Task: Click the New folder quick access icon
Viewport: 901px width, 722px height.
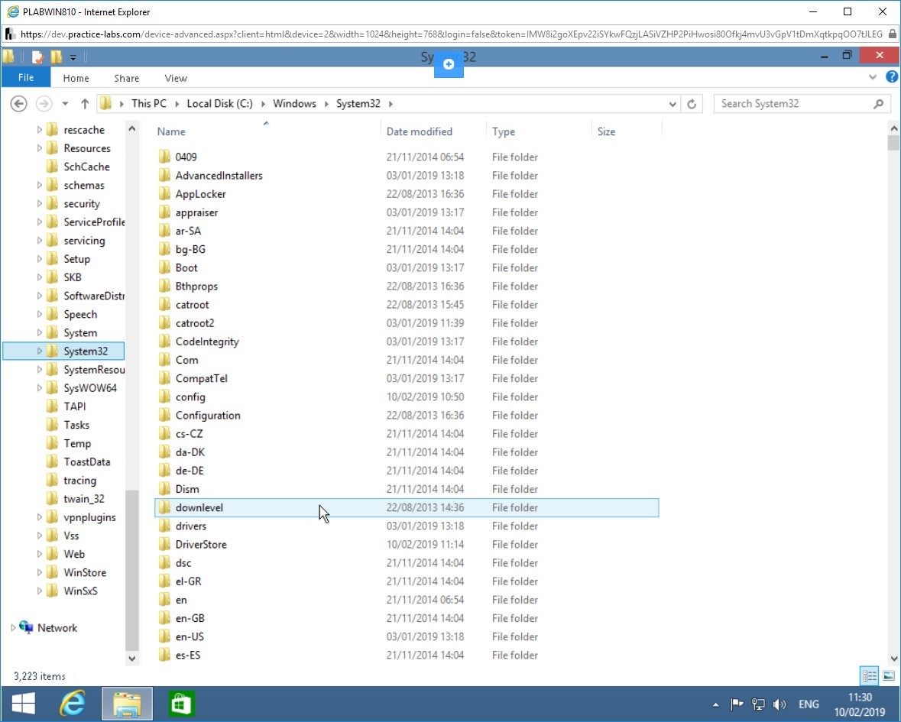Action: coord(57,57)
